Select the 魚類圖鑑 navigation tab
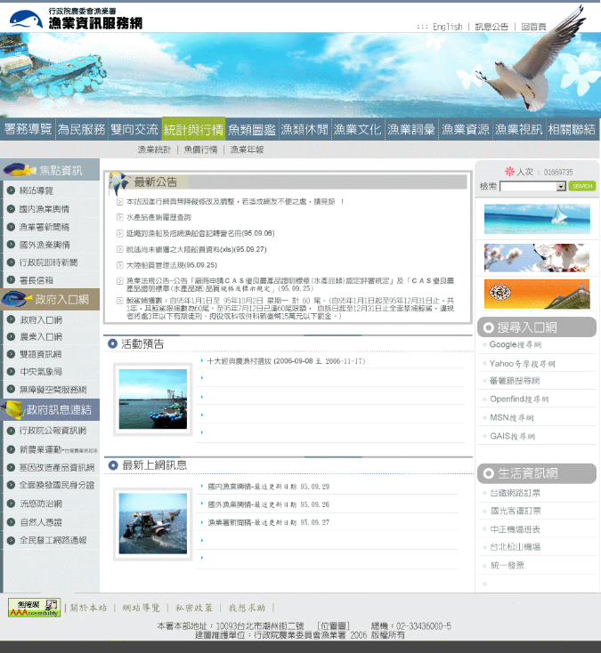 click(x=252, y=129)
